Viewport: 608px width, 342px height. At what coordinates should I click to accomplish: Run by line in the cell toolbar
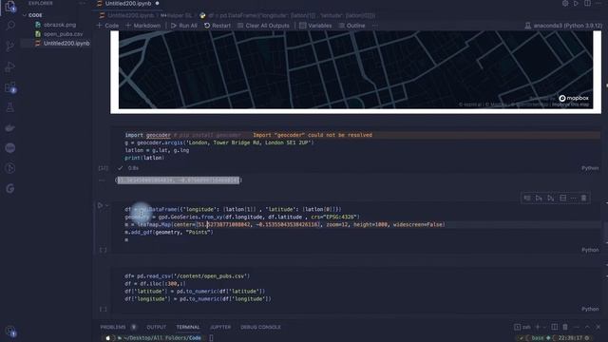point(527,199)
